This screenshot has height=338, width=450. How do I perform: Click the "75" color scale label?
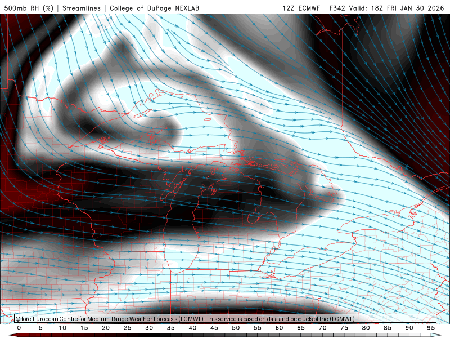pyautogui.click(x=344, y=328)
